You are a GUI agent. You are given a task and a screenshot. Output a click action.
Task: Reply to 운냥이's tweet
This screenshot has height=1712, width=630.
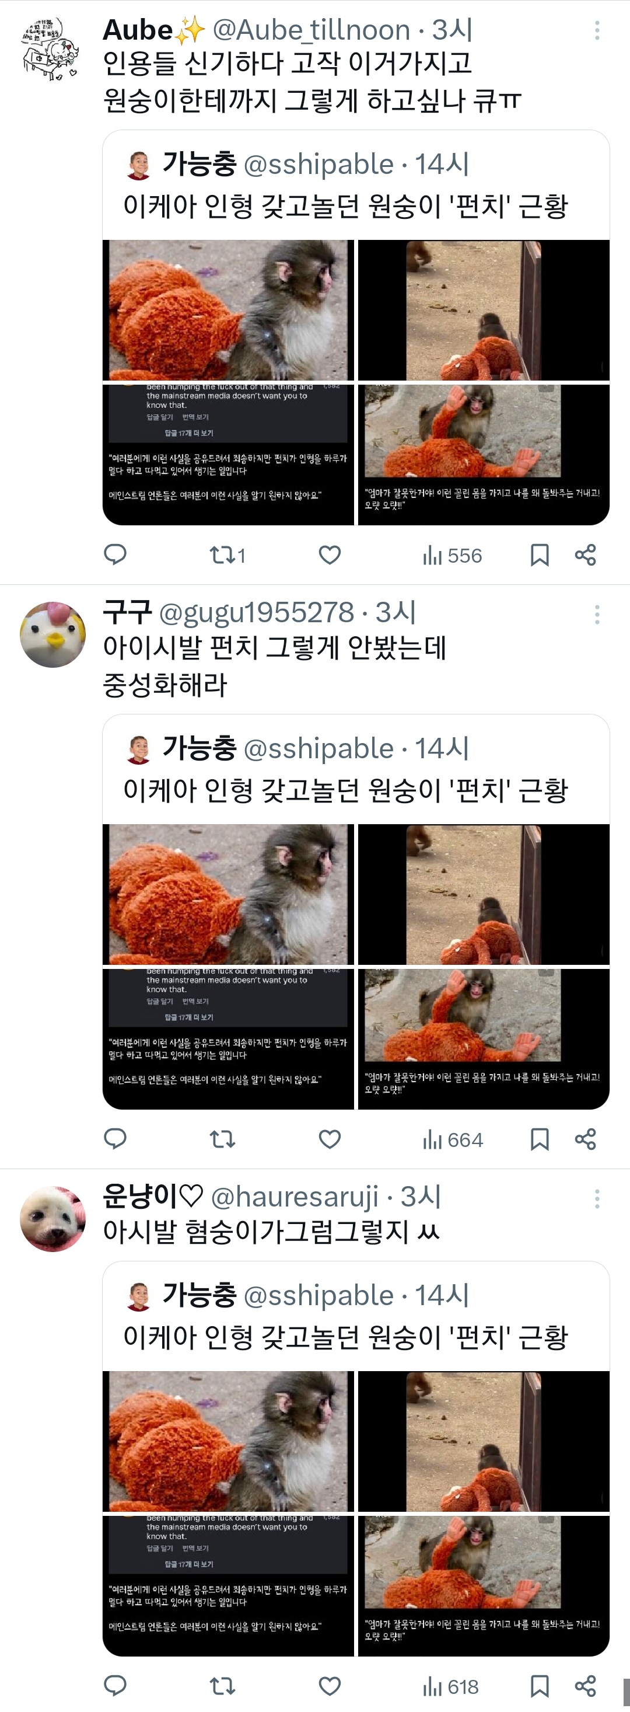point(116,1686)
